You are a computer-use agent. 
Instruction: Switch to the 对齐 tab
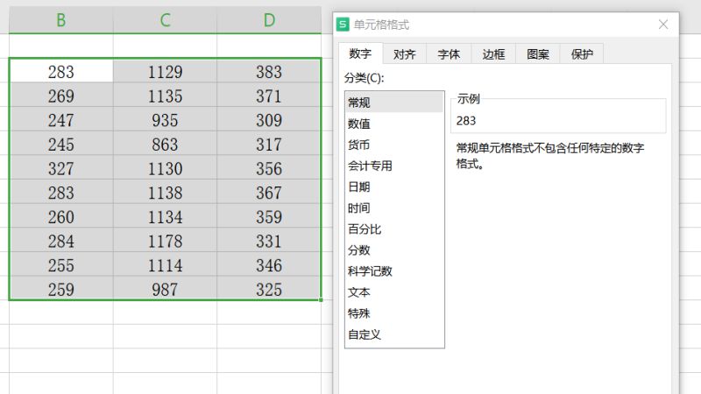404,54
